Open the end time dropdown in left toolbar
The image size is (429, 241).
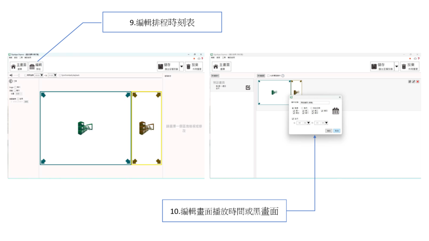[x=55, y=75]
